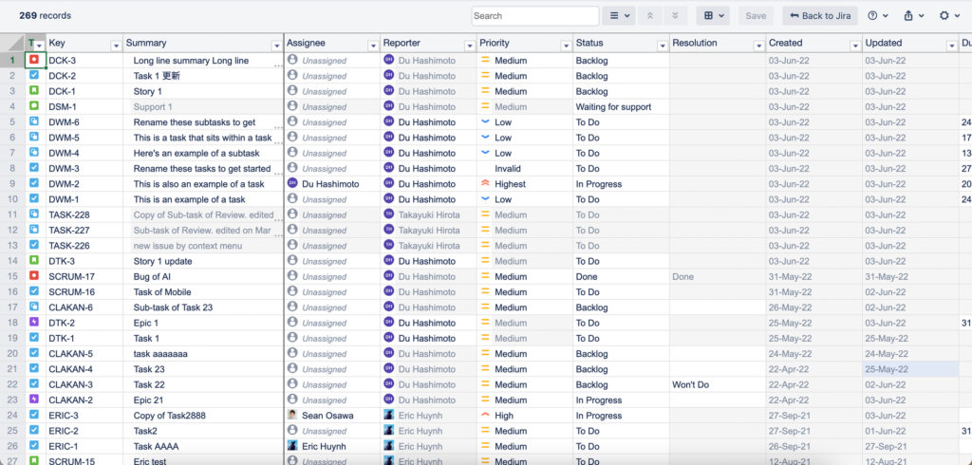Click the story type icon for DCK-1
This screenshot has width=972, height=465.
[34, 92]
